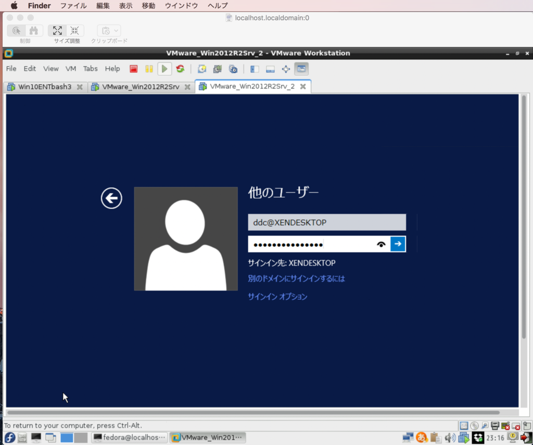
Task: Open the Edit menu in VMware Workstation
Action: point(30,69)
